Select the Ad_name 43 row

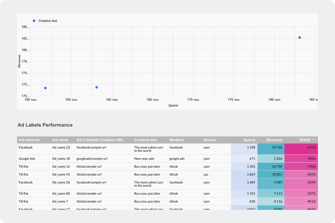coord(167,174)
